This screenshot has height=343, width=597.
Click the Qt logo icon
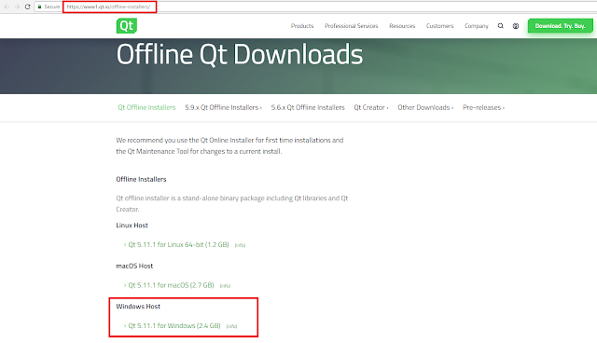[x=127, y=25]
